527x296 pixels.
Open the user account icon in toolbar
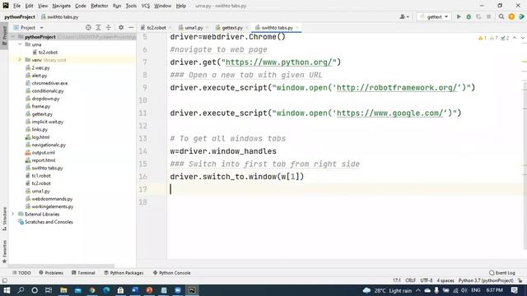click(404, 16)
